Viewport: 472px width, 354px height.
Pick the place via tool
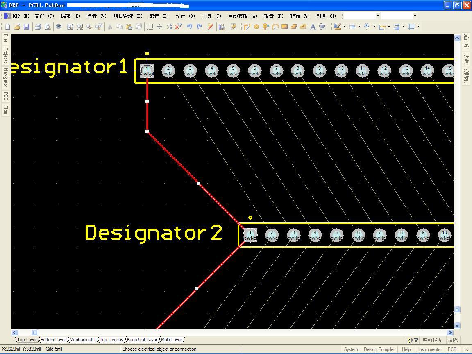point(266,27)
